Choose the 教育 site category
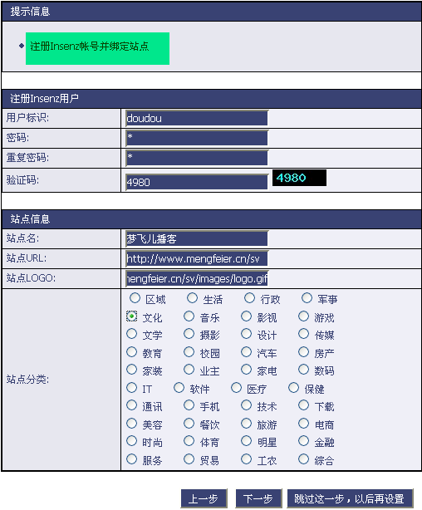Screen dimensions: 422x510 click(x=132, y=352)
